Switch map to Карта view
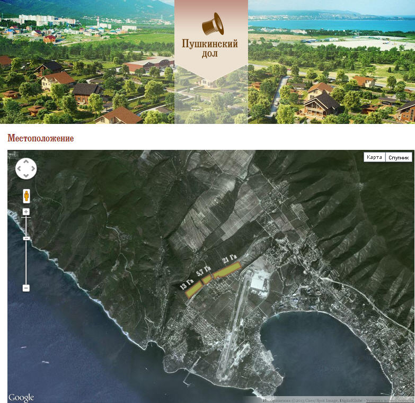The width and height of the screenshot is (415, 403). pos(374,157)
